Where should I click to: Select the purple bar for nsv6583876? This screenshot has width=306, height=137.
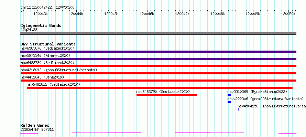click(x=158, y=52)
